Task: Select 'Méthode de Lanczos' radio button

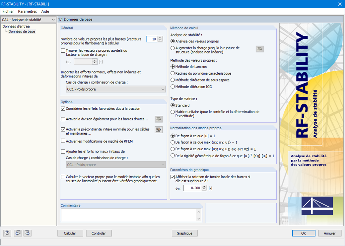Action: click(173, 67)
